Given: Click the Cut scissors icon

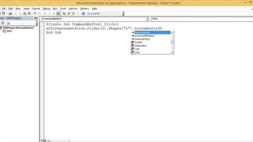Looking at the screenshot, I should pyautogui.click(x=16, y=13).
